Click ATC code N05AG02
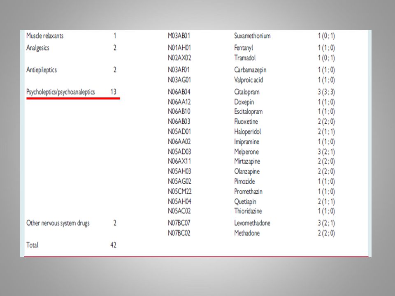This screenshot has width=395, height=296. click(x=179, y=181)
